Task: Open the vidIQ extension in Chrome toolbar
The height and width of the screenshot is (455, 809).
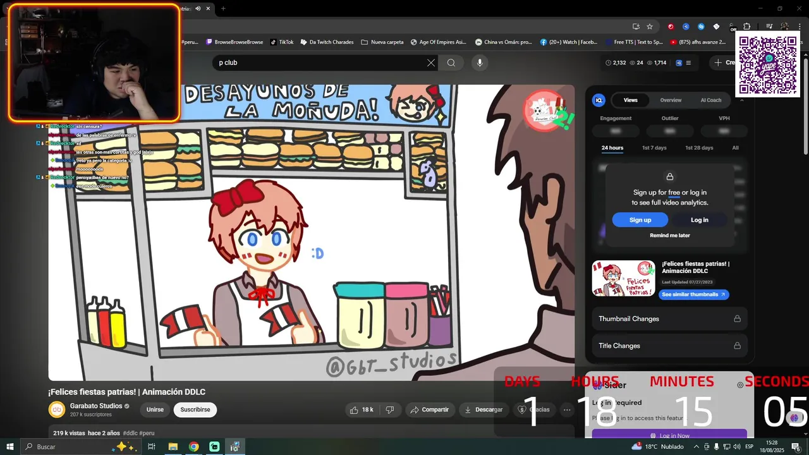Action: click(x=686, y=27)
